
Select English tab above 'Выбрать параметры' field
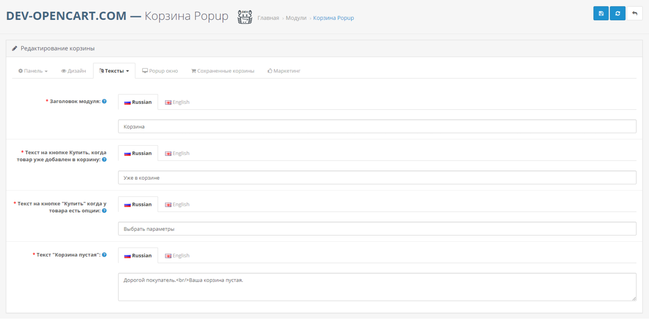click(x=177, y=204)
